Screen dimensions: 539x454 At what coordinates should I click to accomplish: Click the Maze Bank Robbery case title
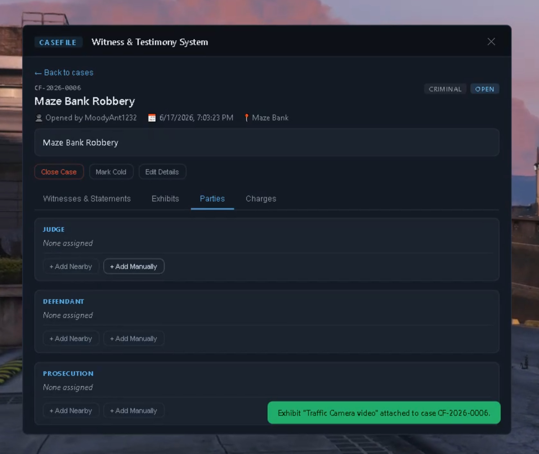click(85, 101)
